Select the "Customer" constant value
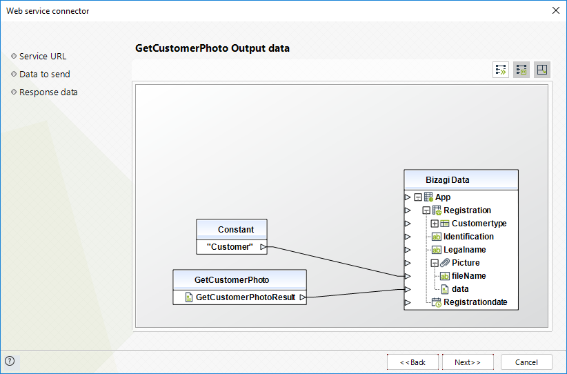The width and height of the screenshot is (567, 374). tap(230, 247)
